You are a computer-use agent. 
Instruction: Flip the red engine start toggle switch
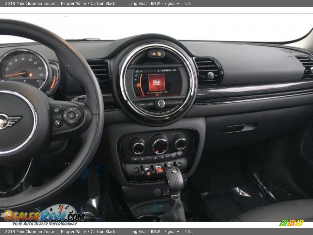[x=159, y=169]
